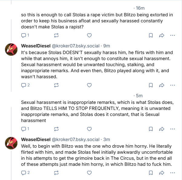Open more options on WeaselDiesel's 9m post
Image resolution: width=182 pixels, height=180 pixels.
click(173, 85)
